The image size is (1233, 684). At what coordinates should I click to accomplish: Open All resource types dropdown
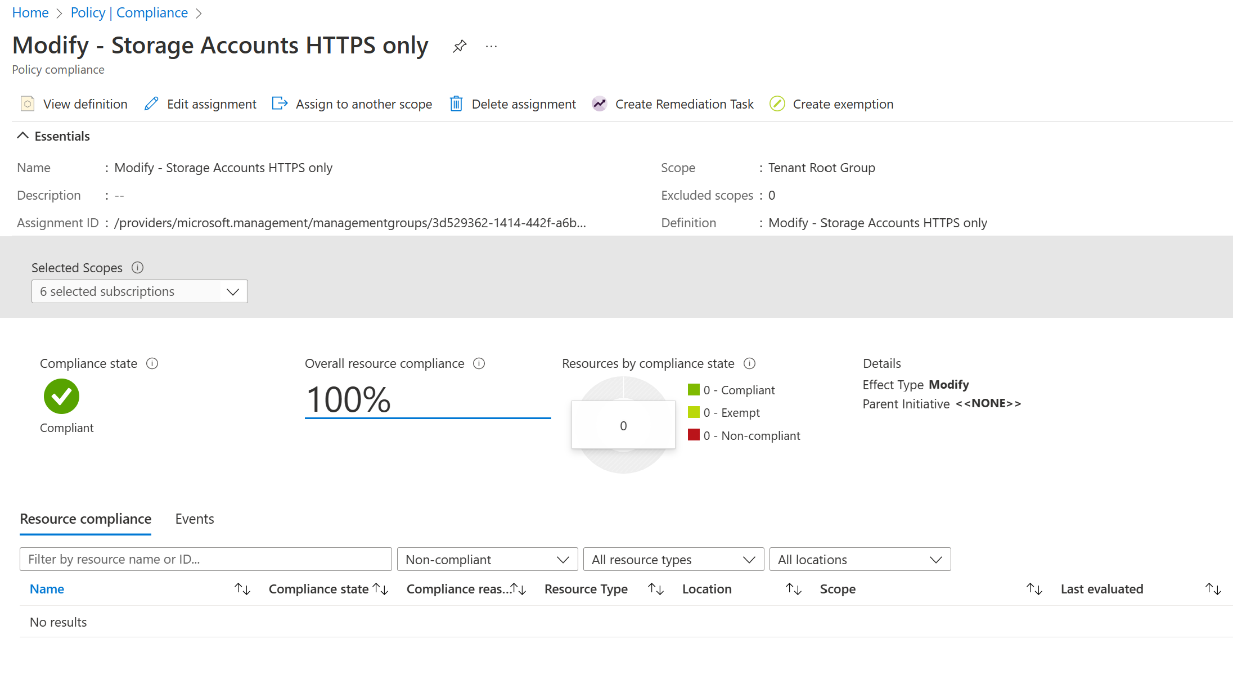673,560
